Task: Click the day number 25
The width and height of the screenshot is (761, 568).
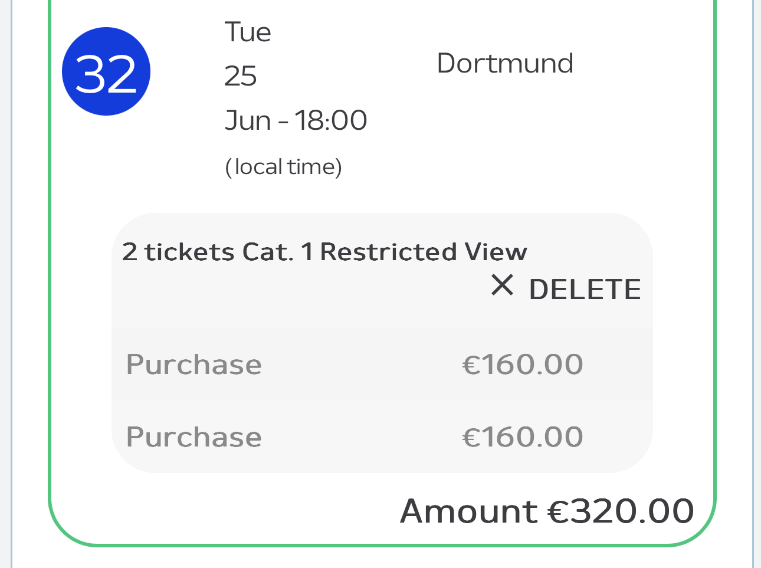Action: coord(241,76)
